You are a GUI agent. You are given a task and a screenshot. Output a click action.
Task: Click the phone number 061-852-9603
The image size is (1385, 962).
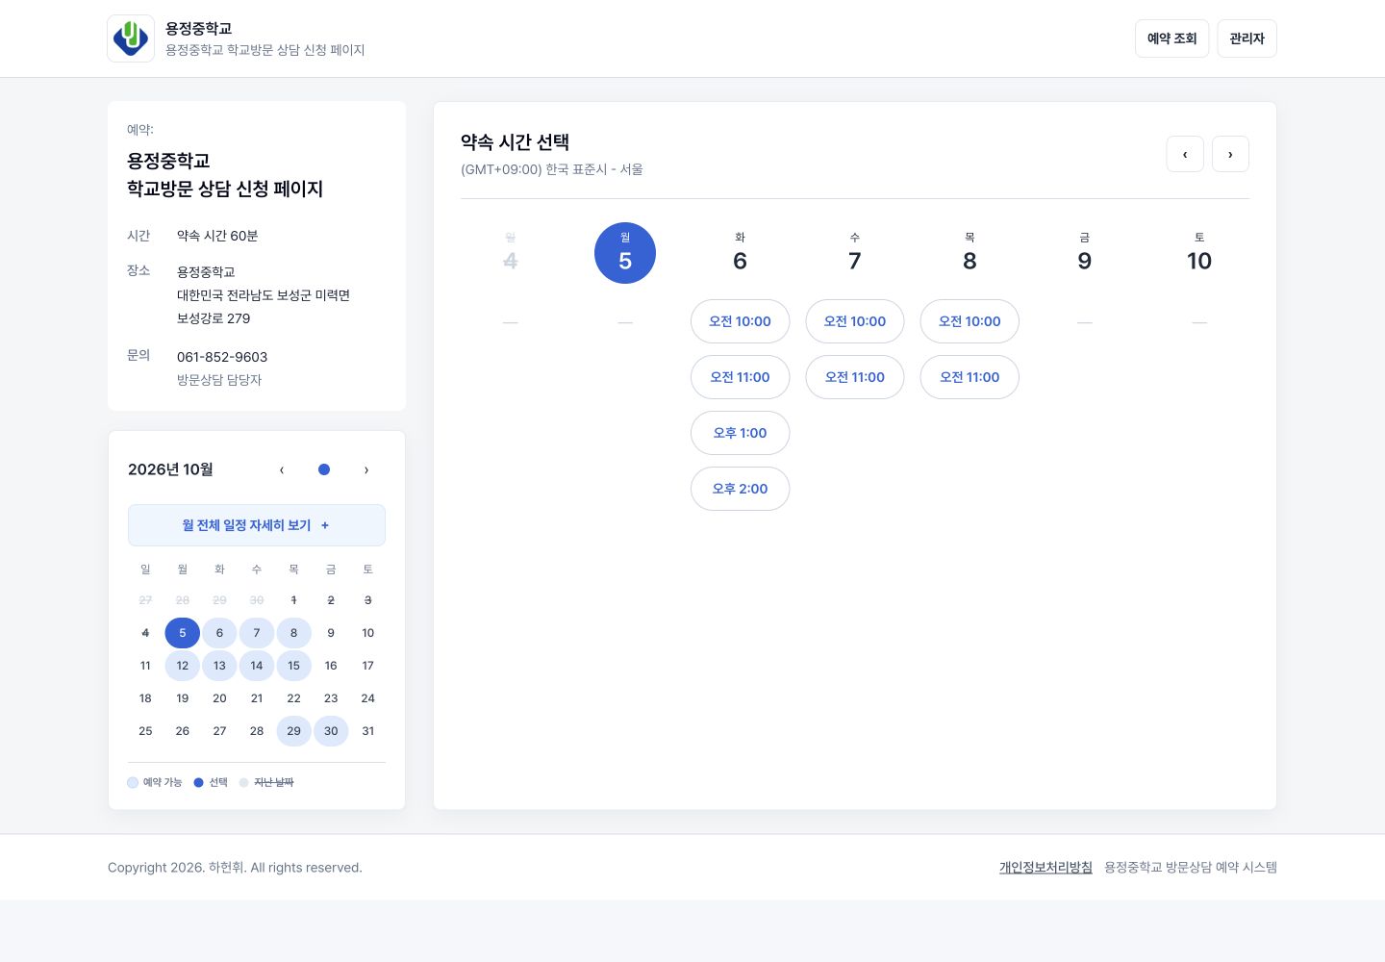coord(222,357)
